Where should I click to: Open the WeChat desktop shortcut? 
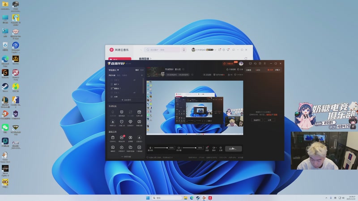tap(5, 129)
